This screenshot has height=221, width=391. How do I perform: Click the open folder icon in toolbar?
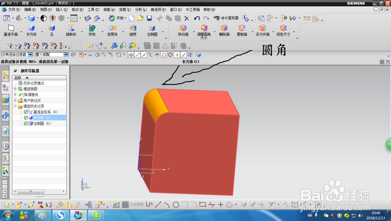140,18
